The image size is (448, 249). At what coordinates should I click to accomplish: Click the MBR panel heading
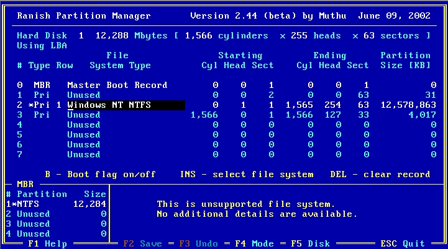pyautogui.click(x=25, y=185)
